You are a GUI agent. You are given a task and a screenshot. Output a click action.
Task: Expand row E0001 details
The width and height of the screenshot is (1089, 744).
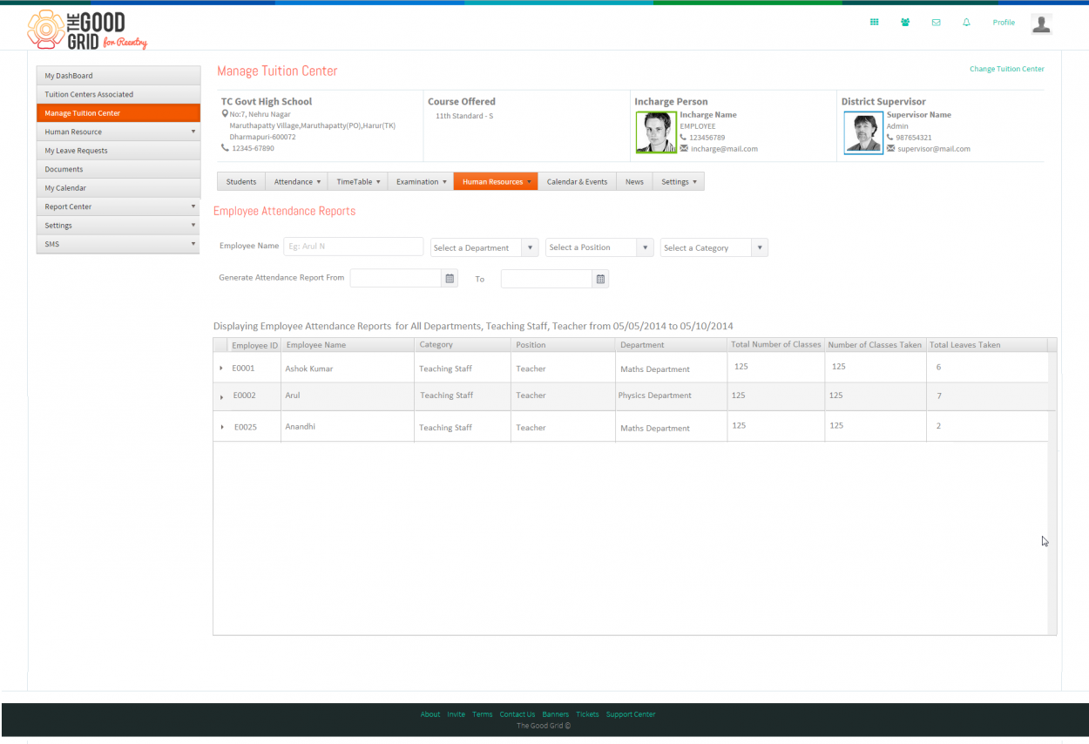pyautogui.click(x=221, y=369)
